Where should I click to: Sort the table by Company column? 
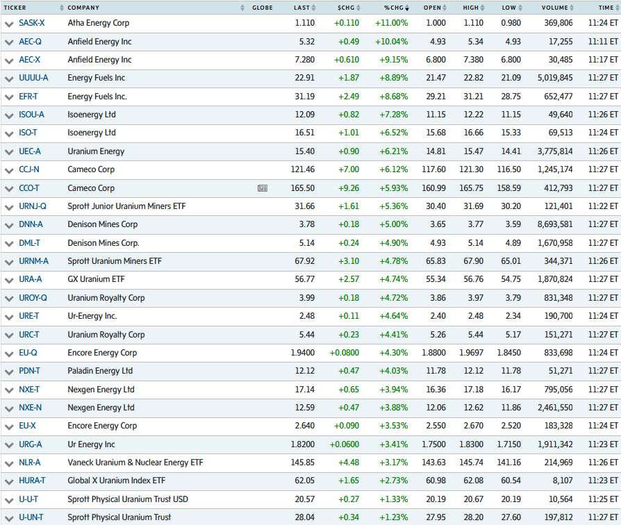[x=83, y=8]
